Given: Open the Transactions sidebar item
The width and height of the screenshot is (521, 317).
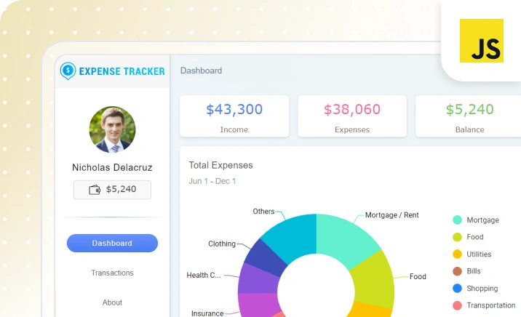Looking at the screenshot, I should tap(112, 273).
